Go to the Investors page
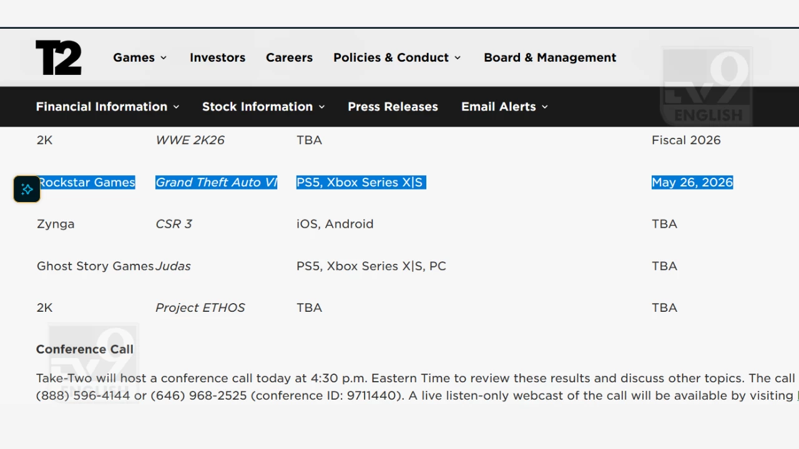 click(x=217, y=57)
